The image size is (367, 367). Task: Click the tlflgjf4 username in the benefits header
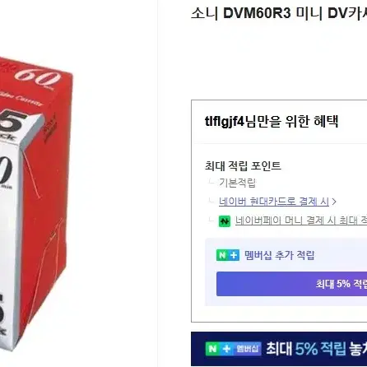coord(225,121)
